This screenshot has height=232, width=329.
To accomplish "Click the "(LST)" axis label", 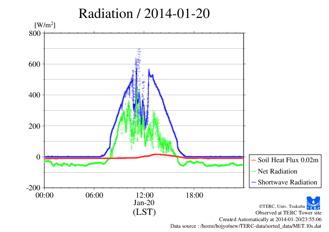I will [x=144, y=212].
